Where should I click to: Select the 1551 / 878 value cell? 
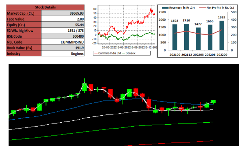coord(63,30)
